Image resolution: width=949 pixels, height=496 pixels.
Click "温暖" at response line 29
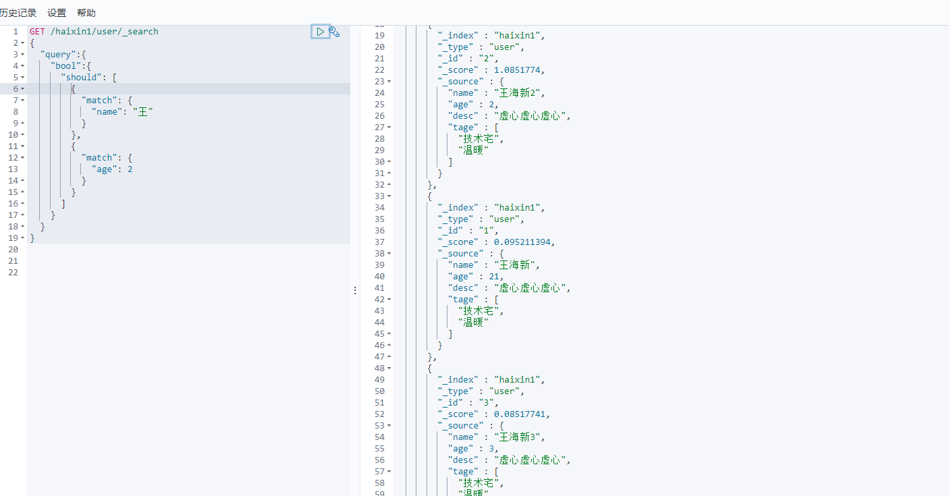coord(472,150)
